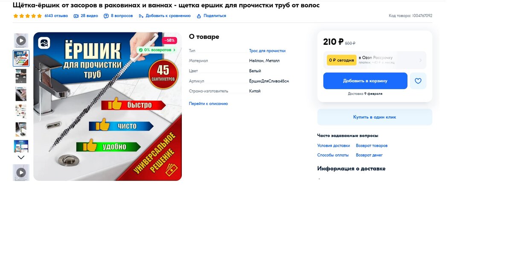
Task: Open the 28 видео section via camera icon
Action: pyautogui.click(x=76, y=16)
